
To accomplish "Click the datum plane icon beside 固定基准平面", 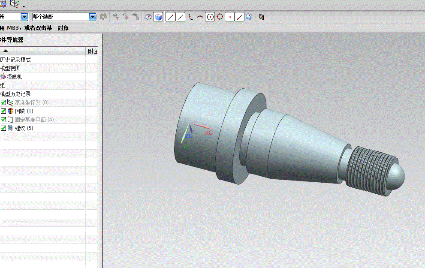I will tap(10, 120).
